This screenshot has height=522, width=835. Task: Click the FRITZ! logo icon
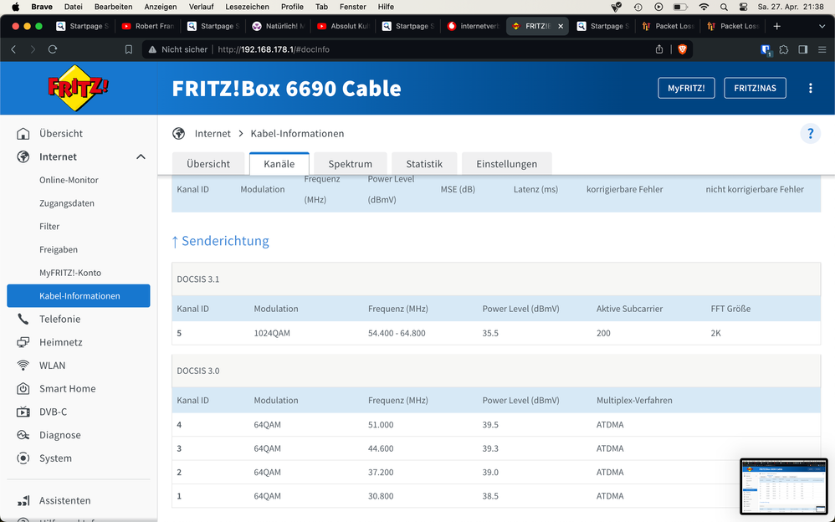tap(77, 88)
